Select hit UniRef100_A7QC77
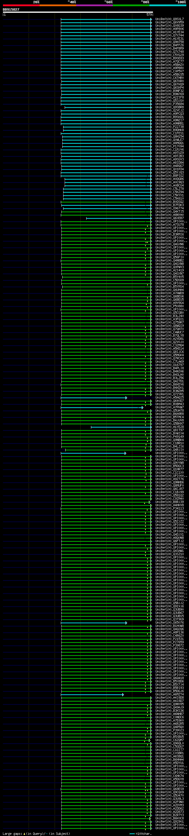Viewport: 189px width, 836px height. [170, 61]
